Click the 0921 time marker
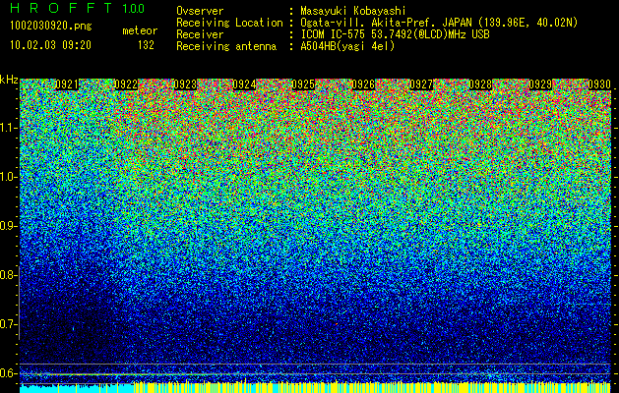The width and height of the screenshot is (619, 393). (67, 84)
